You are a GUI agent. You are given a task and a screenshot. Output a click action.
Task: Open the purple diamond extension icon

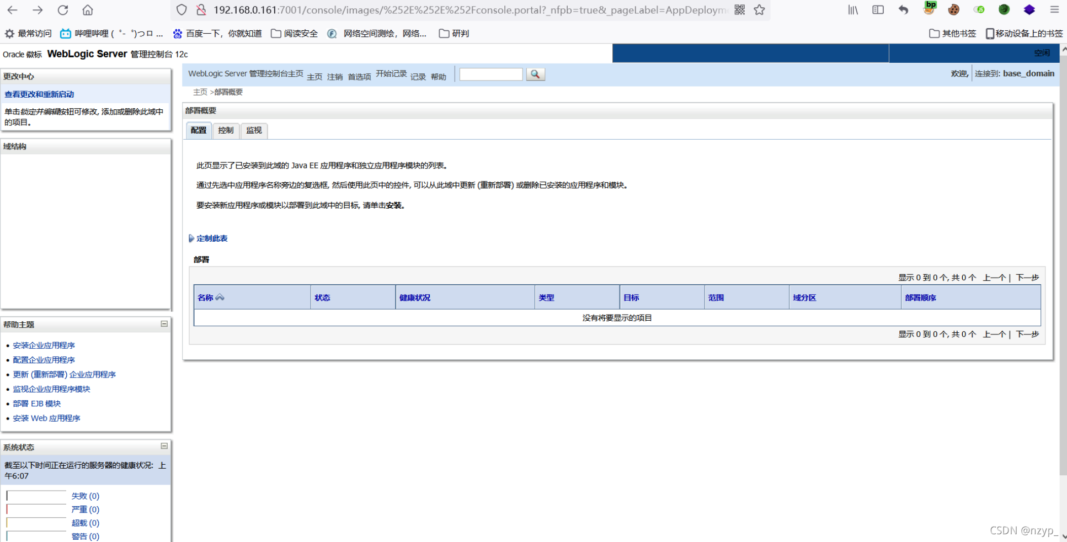1029,10
